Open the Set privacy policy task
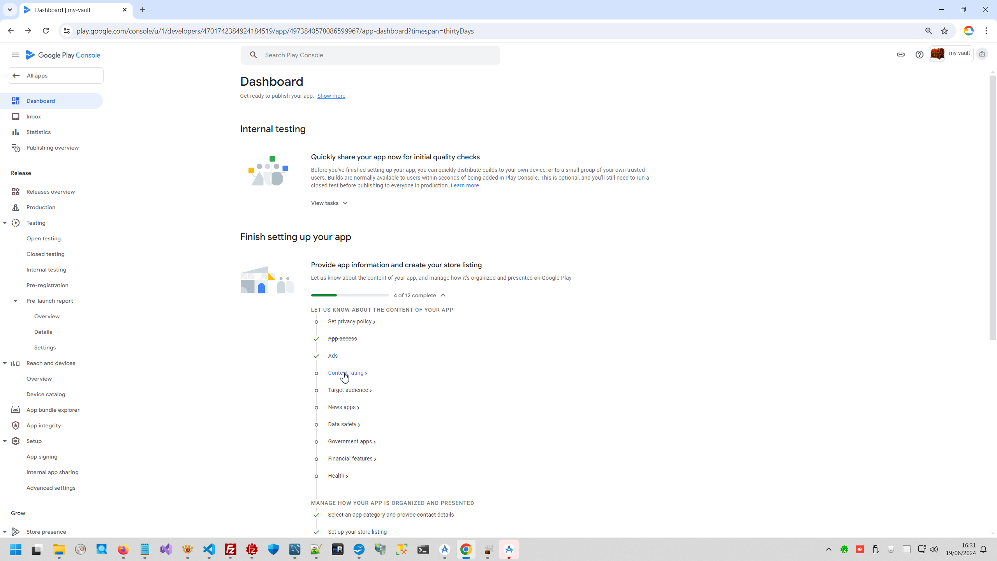Image resolution: width=997 pixels, height=561 pixels. pos(351,321)
